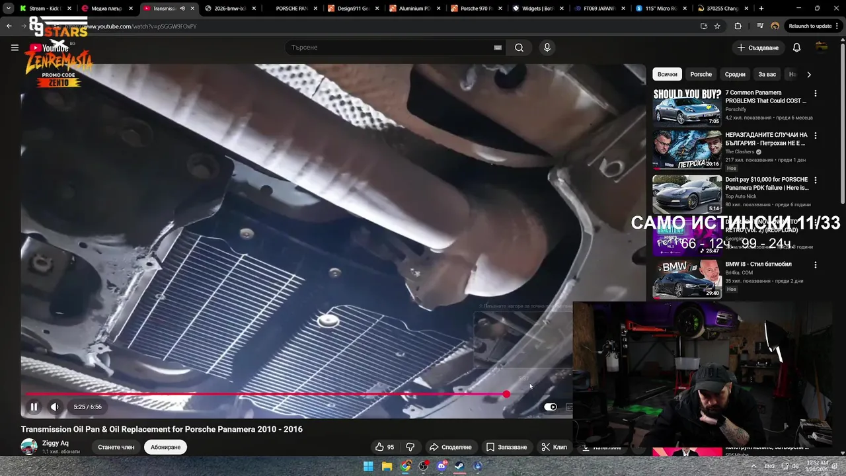Open the BMW I8 Стил батмобил title
Viewport: 846px width, 476px height.
[x=758, y=264]
